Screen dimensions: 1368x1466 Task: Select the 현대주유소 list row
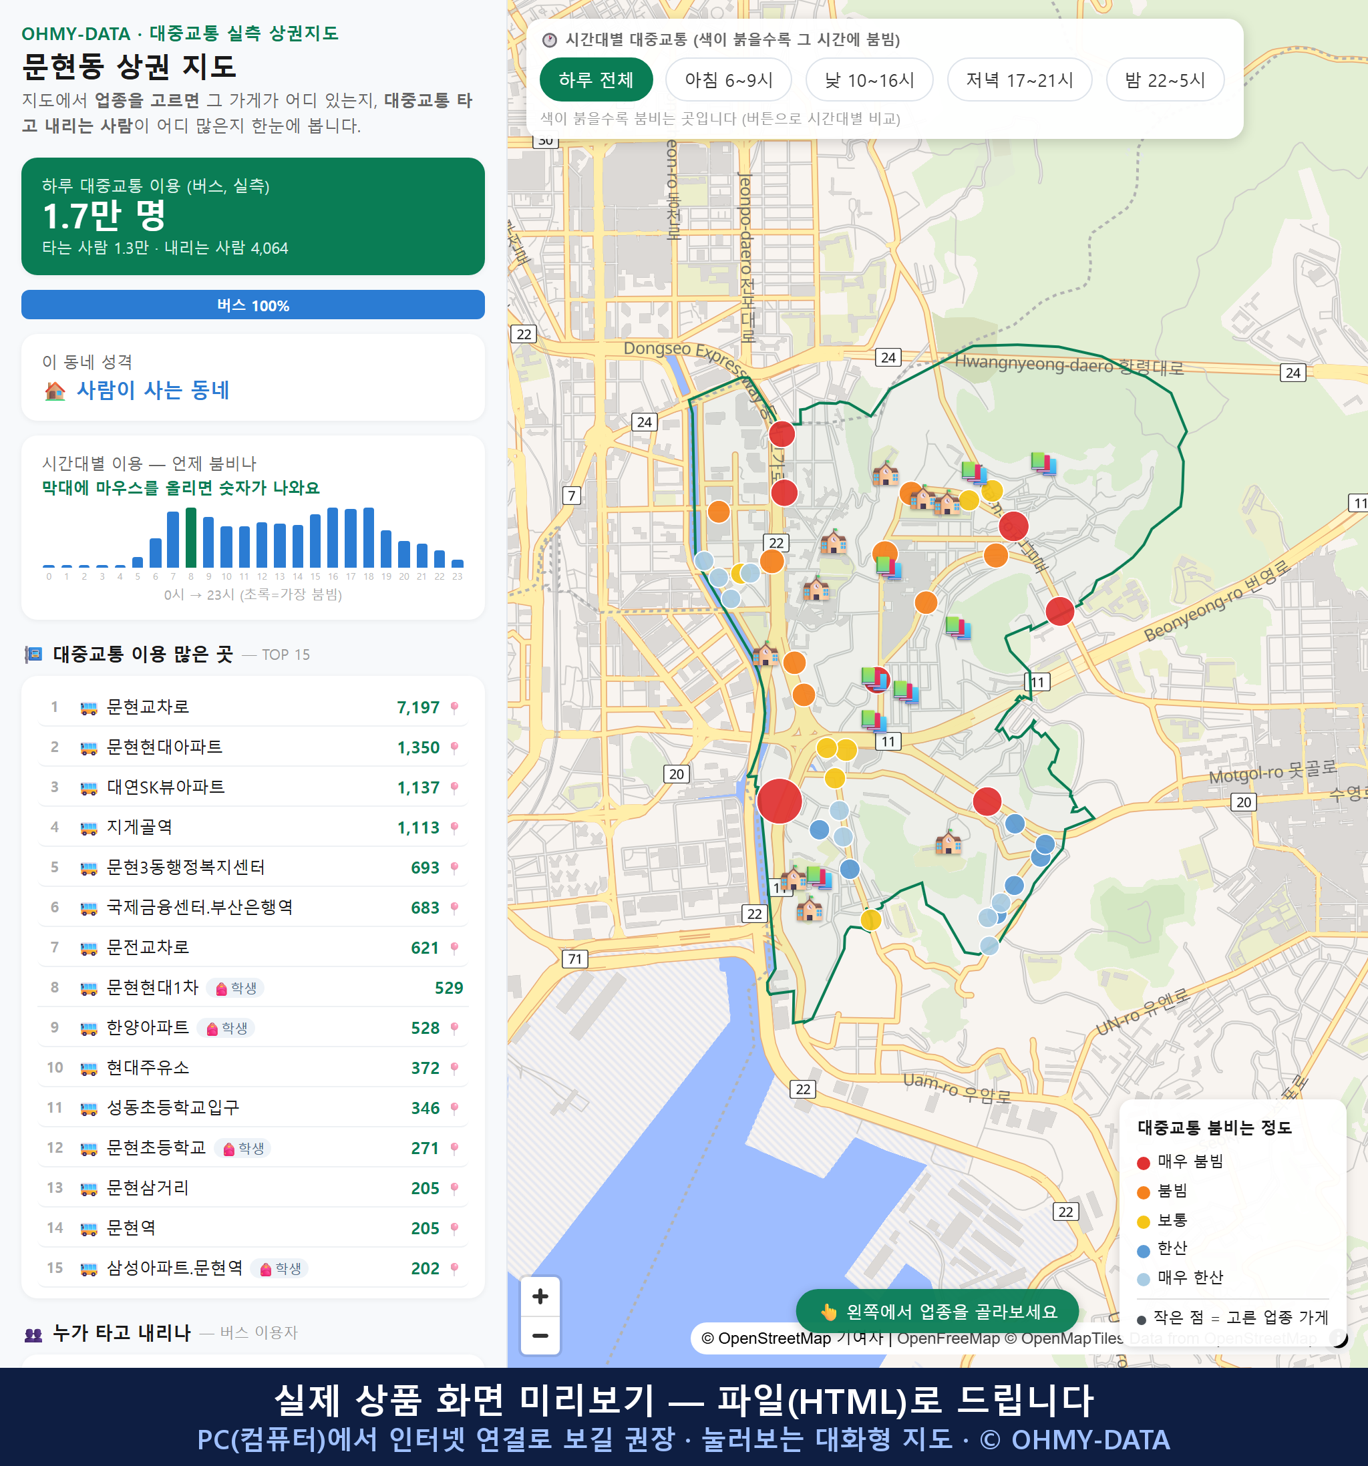click(253, 1069)
